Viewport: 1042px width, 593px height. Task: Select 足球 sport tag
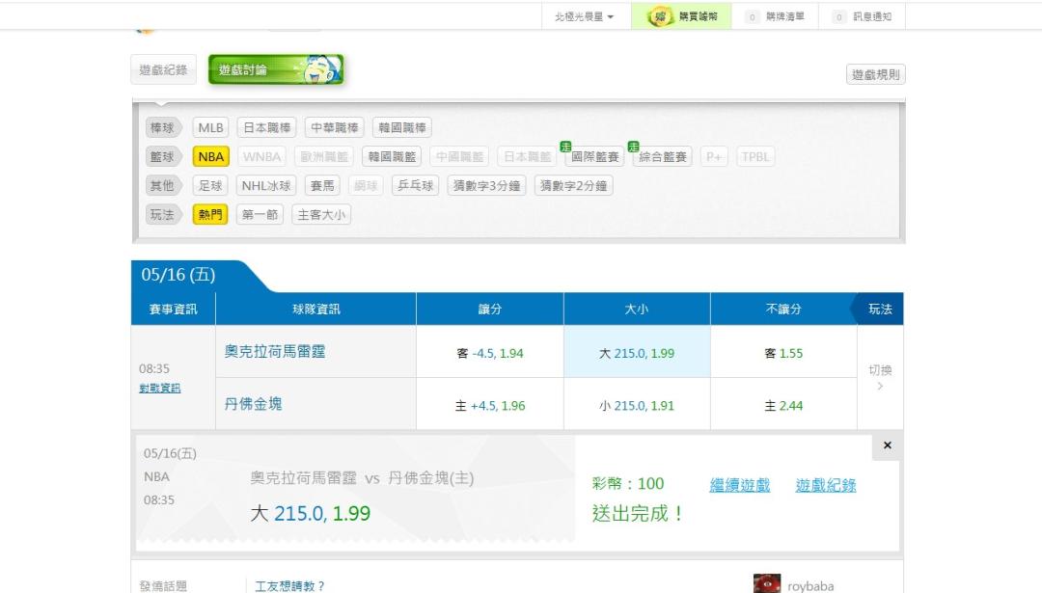click(x=210, y=186)
